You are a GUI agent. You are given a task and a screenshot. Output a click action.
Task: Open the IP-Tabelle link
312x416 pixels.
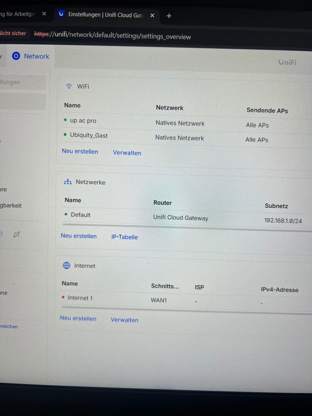(x=125, y=237)
